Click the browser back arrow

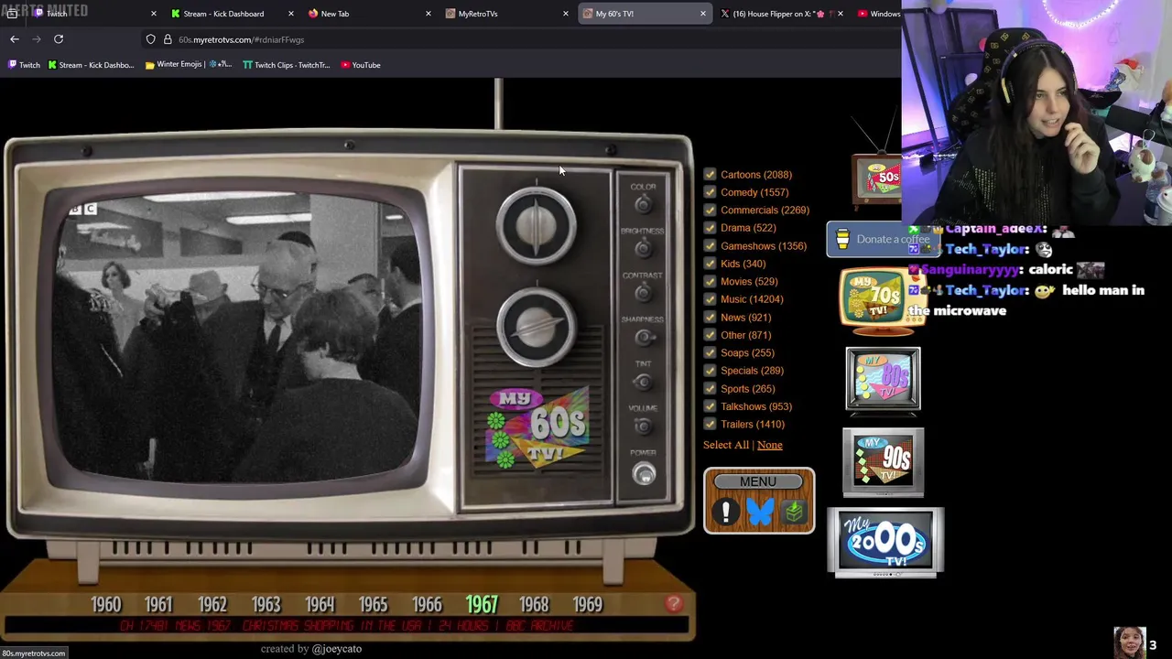click(15, 39)
